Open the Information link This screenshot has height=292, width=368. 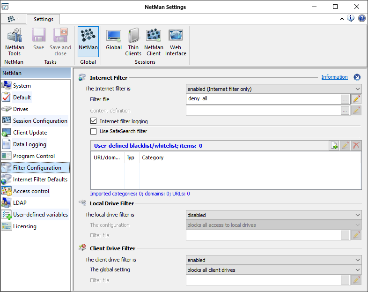tap(334, 77)
